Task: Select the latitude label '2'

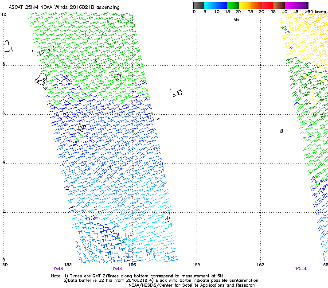Action: tap(4, 211)
